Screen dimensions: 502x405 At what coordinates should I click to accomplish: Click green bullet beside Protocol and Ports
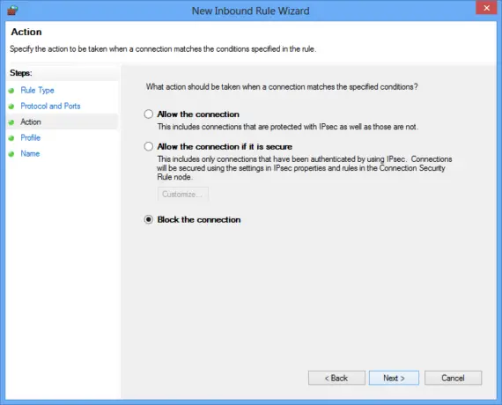(x=11, y=107)
